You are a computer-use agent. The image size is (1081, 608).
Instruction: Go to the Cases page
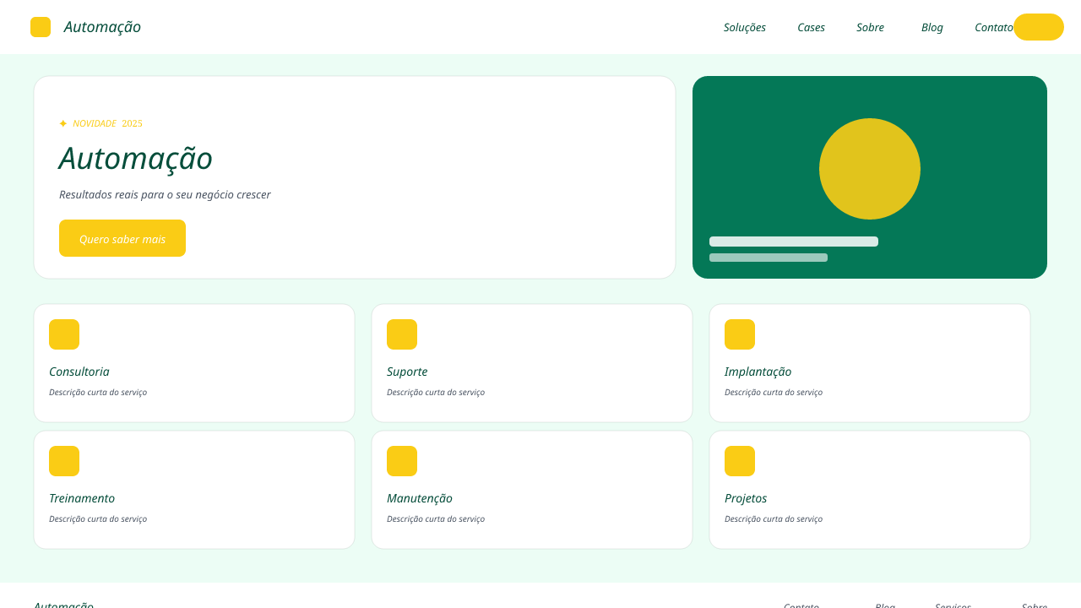coord(811,27)
